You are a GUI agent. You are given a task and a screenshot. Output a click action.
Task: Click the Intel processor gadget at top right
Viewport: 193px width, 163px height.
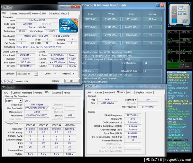(x=179, y=14)
